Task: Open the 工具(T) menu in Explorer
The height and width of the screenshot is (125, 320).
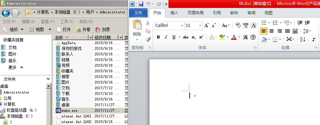Action: [x=67, y=22]
